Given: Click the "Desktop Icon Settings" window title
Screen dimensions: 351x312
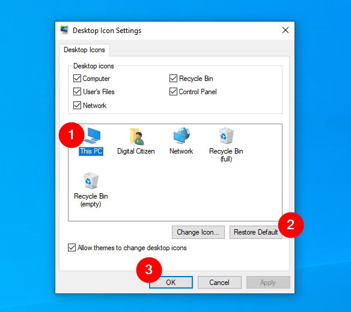Looking at the screenshot, I should point(107,31).
